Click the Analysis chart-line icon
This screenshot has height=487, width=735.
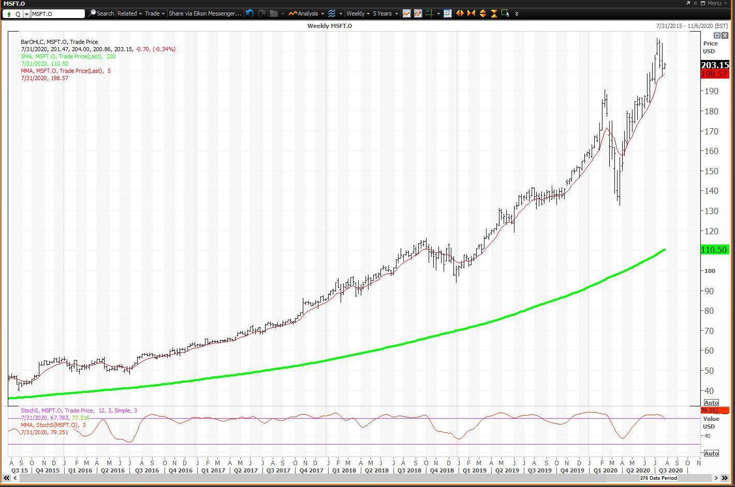[x=293, y=13]
